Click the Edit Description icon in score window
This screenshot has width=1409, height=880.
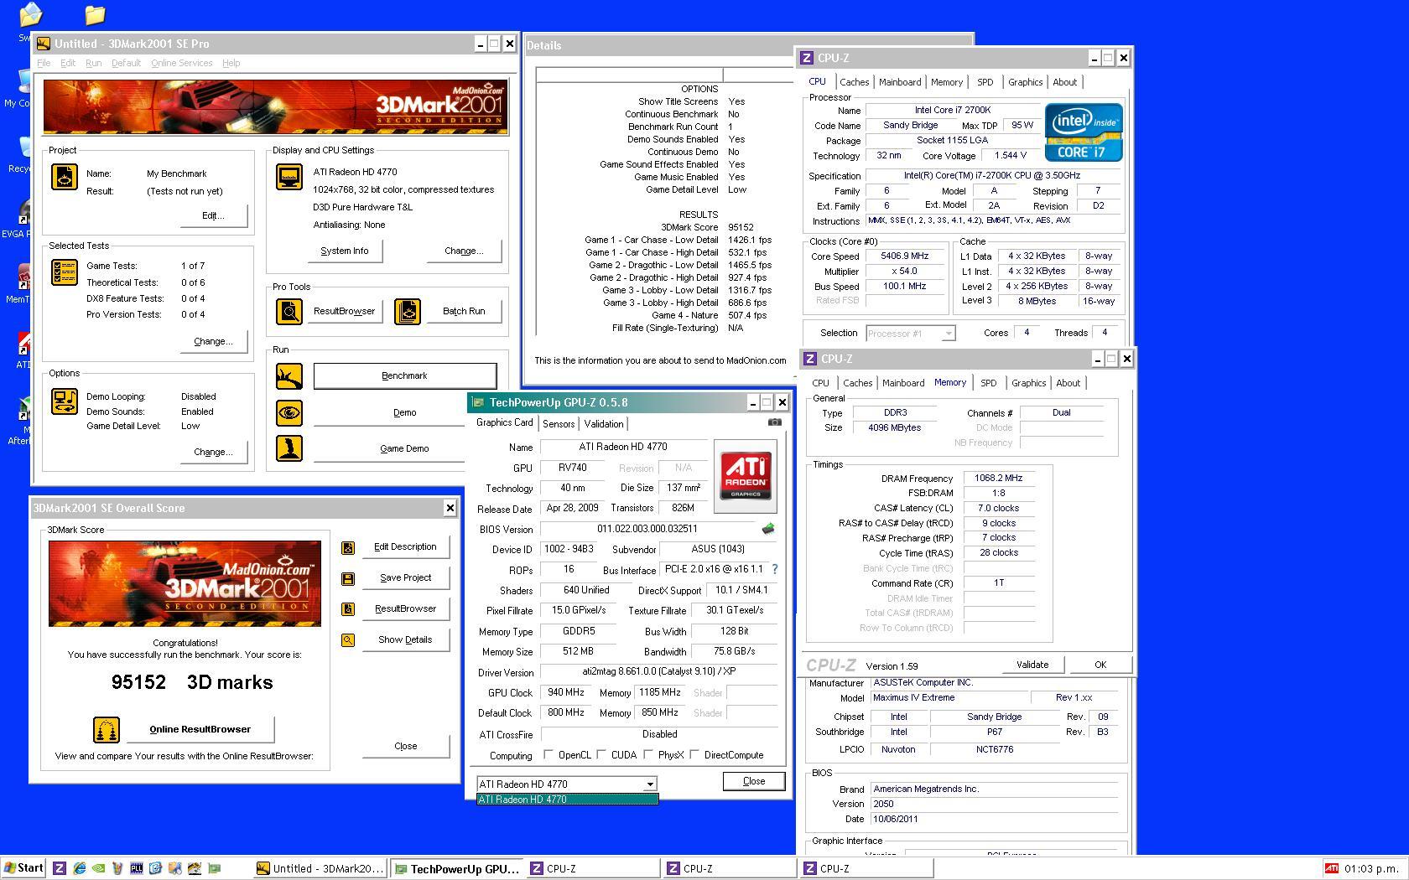click(348, 547)
